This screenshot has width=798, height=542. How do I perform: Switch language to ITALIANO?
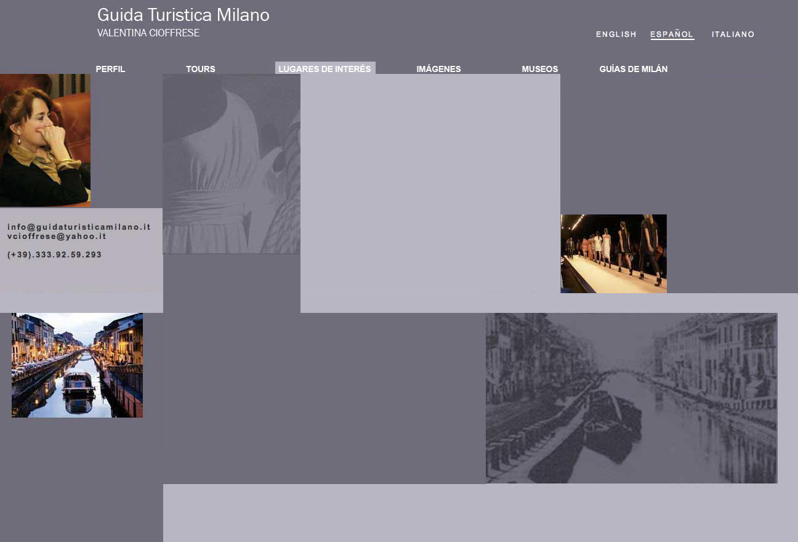tap(733, 34)
